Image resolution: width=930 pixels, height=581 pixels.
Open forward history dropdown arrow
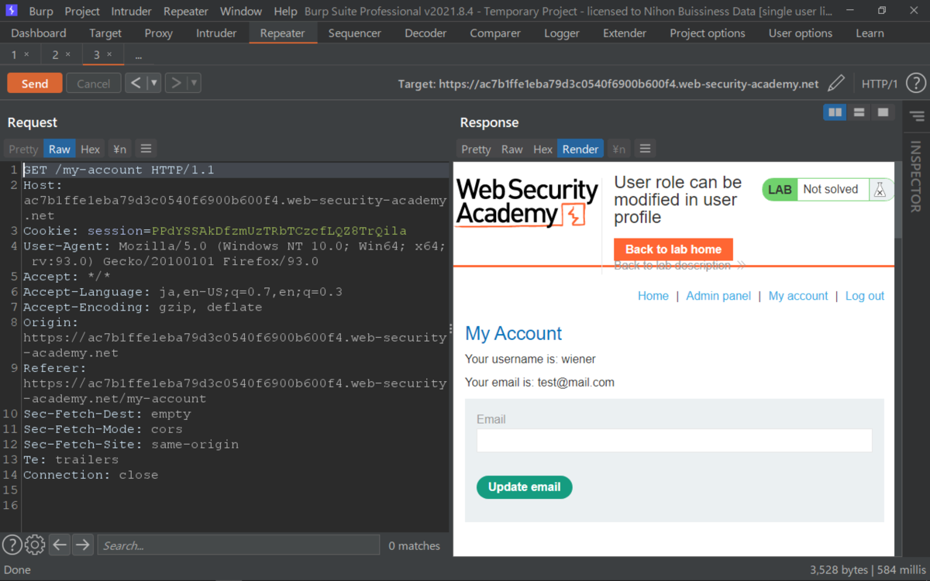click(x=194, y=83)
